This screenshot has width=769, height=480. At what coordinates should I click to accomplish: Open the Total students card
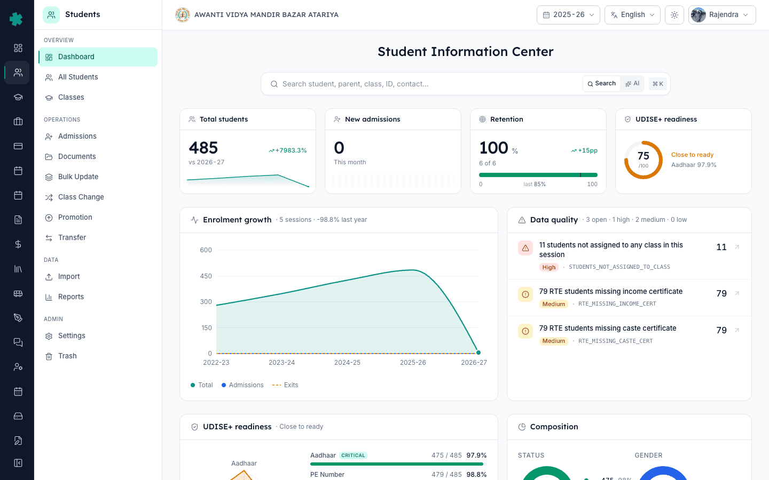click(248, 151)
